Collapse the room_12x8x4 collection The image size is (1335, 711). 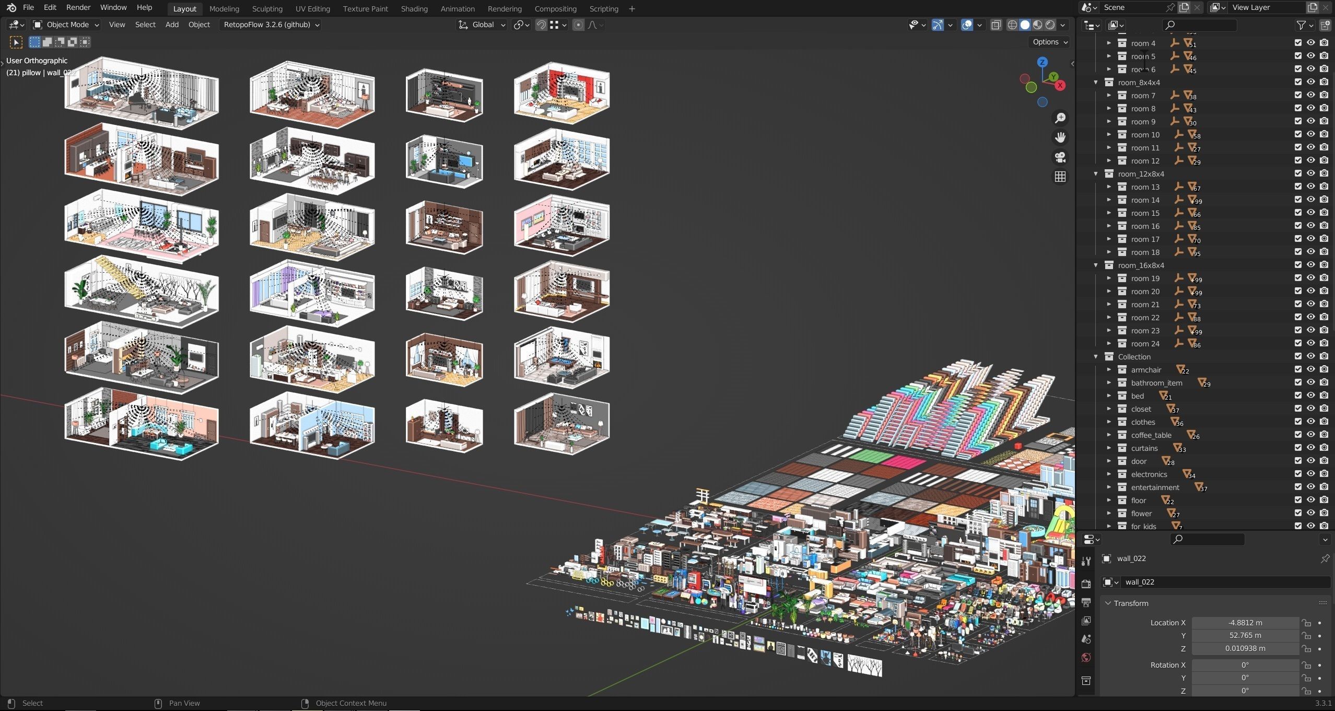tap(1096, 174)
